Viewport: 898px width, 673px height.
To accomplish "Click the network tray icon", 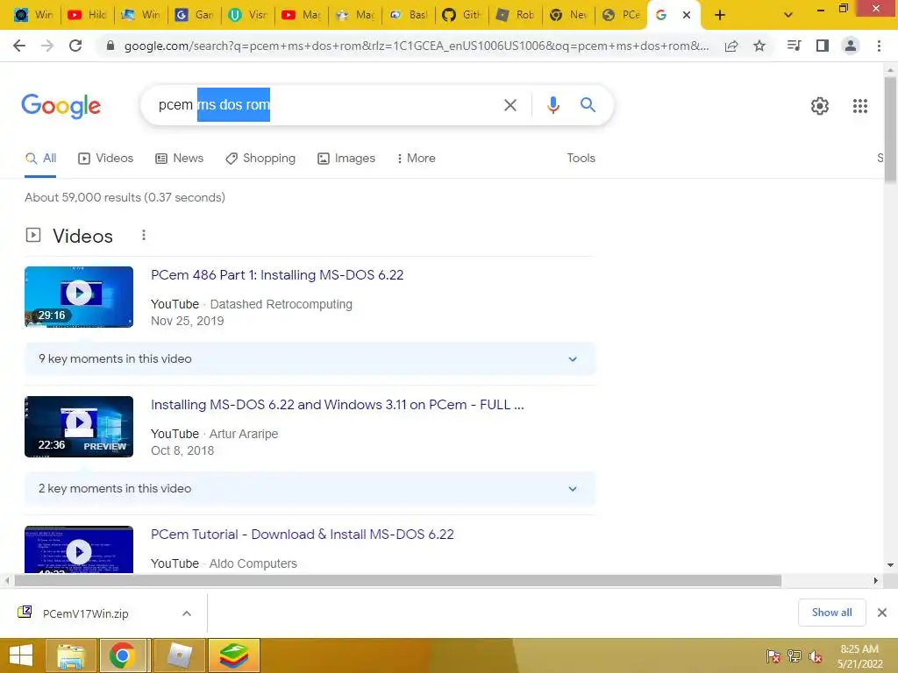I will point(794,656).
